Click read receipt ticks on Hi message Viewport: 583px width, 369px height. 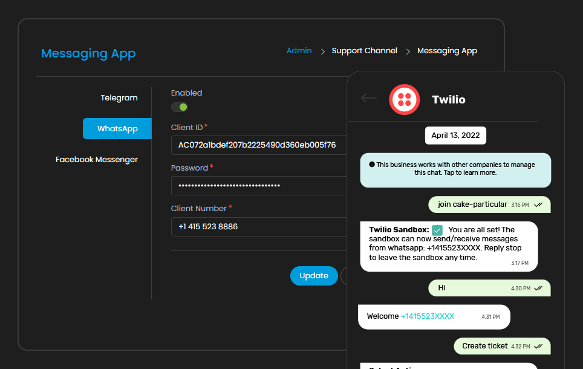(538, 288)
